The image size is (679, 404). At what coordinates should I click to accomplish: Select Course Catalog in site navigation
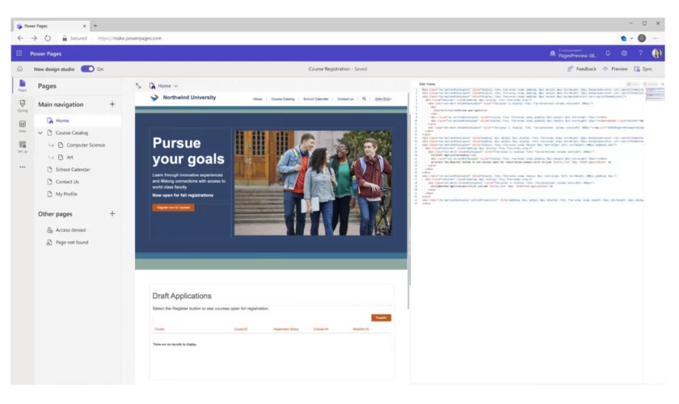[x=282, y=99]
